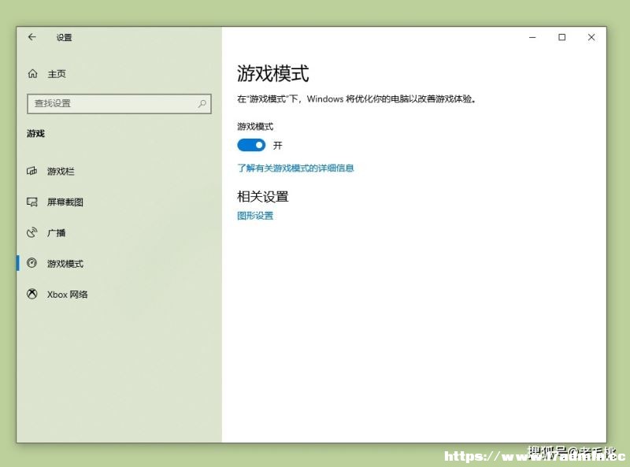Screen dimensions: 630x467
Task: Select the 广播 broadcast icon
Action: click(31, 232)
